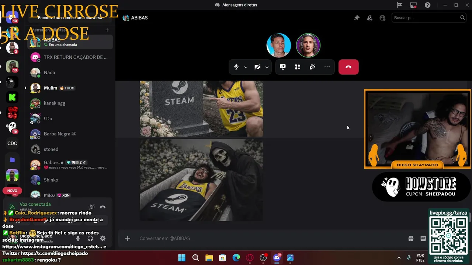
Task: Open the activities launcher icon
Action: [x=298, y=67]
